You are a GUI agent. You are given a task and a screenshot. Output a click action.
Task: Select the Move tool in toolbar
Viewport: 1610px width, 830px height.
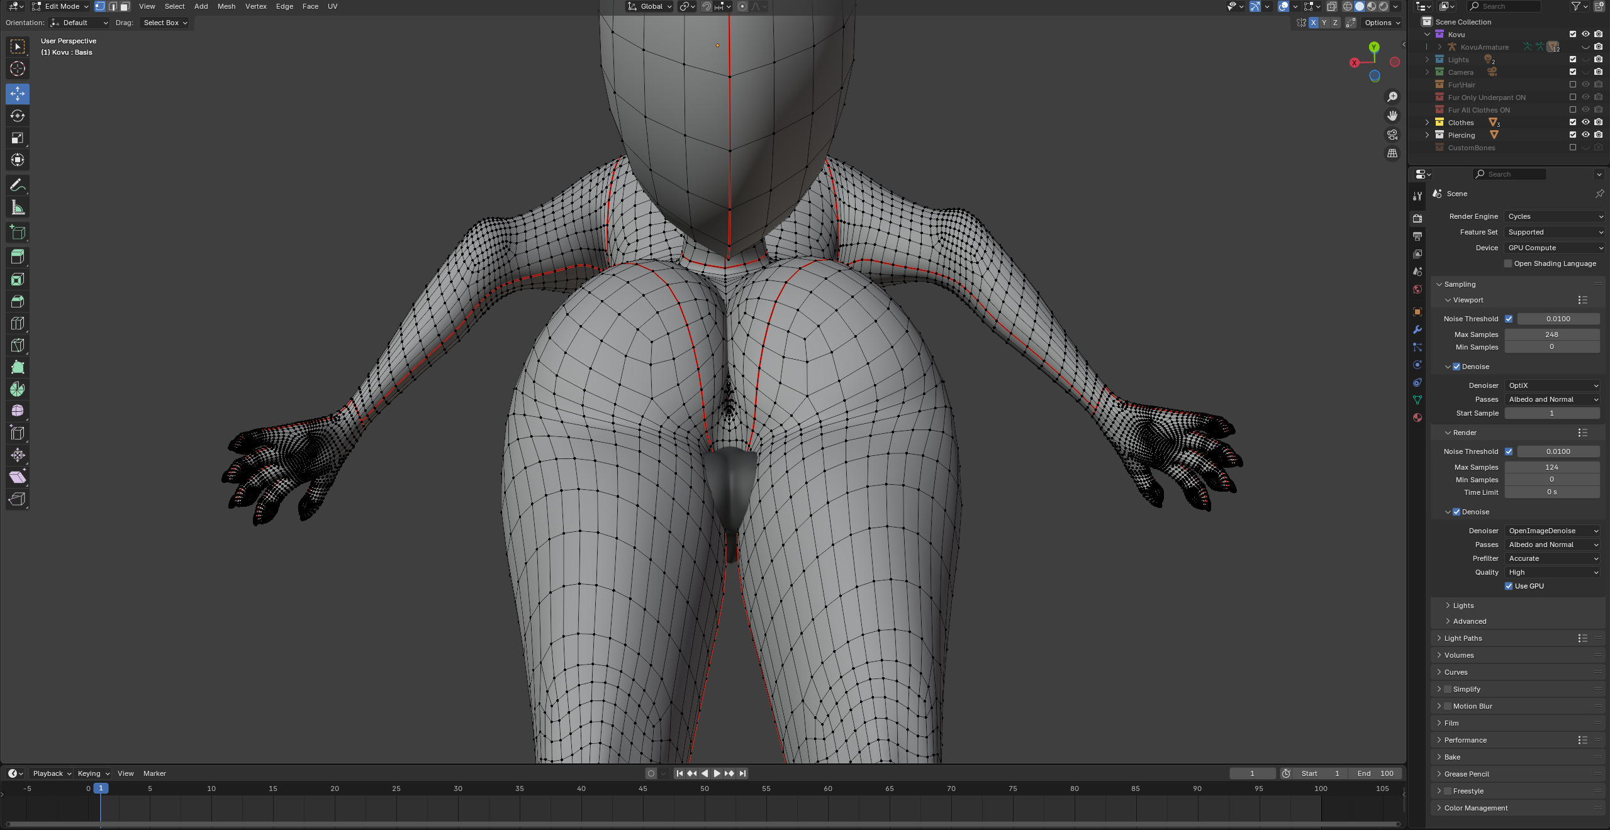[18, 94]
